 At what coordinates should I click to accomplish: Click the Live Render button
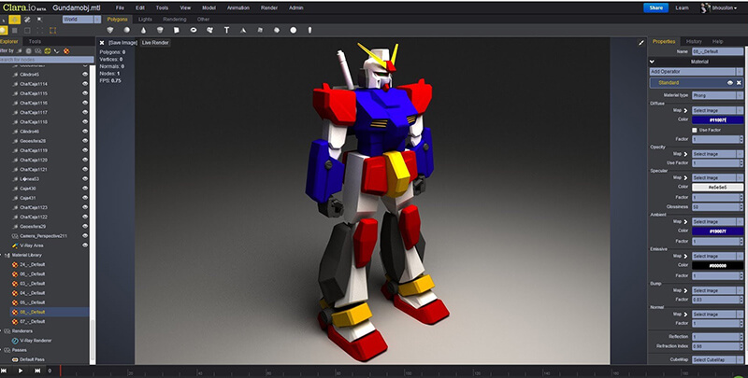tap(155, 43)
